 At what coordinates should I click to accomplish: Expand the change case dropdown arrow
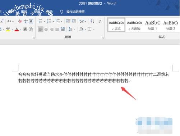coord(13,22)
